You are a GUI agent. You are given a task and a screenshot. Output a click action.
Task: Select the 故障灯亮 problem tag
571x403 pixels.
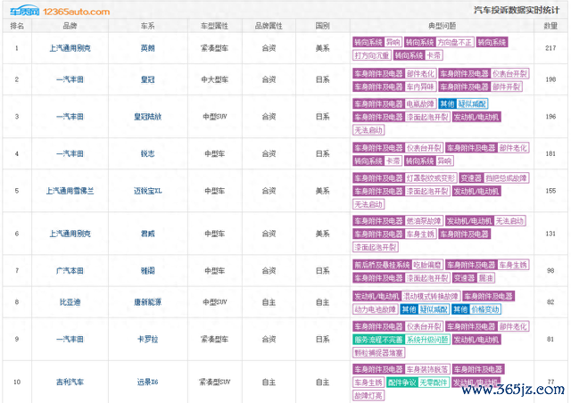(368, 396)
